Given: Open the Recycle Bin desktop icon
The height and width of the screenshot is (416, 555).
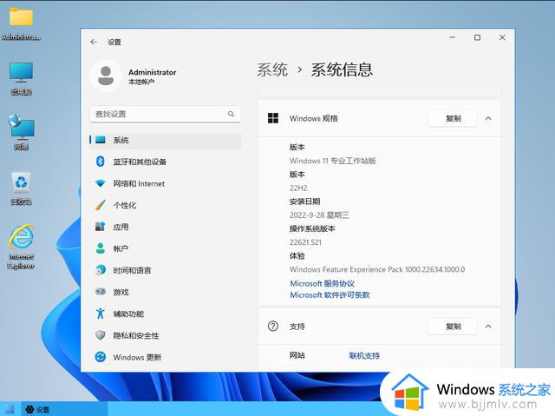Looking at the screenshot, I should pyautogui.click(x=21, y=188).
